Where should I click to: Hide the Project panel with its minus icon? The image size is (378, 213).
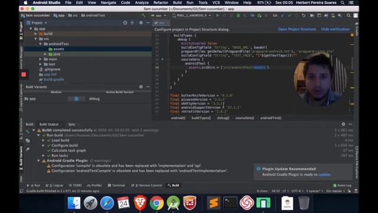click(x=148, y=22)
